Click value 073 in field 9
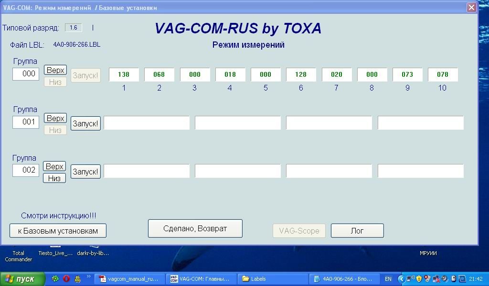The height and width of the screenshot is (286, 489). point(407,75)
